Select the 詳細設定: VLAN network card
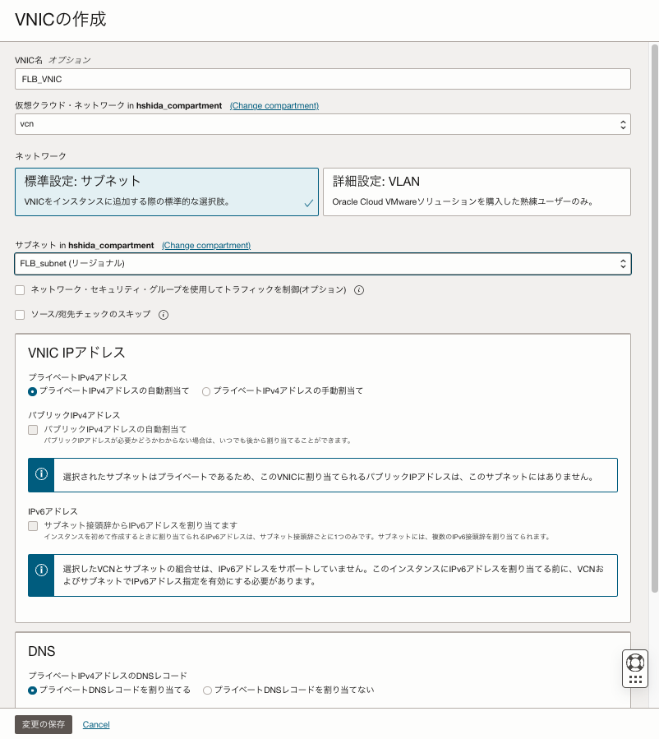 pos(477,192)
